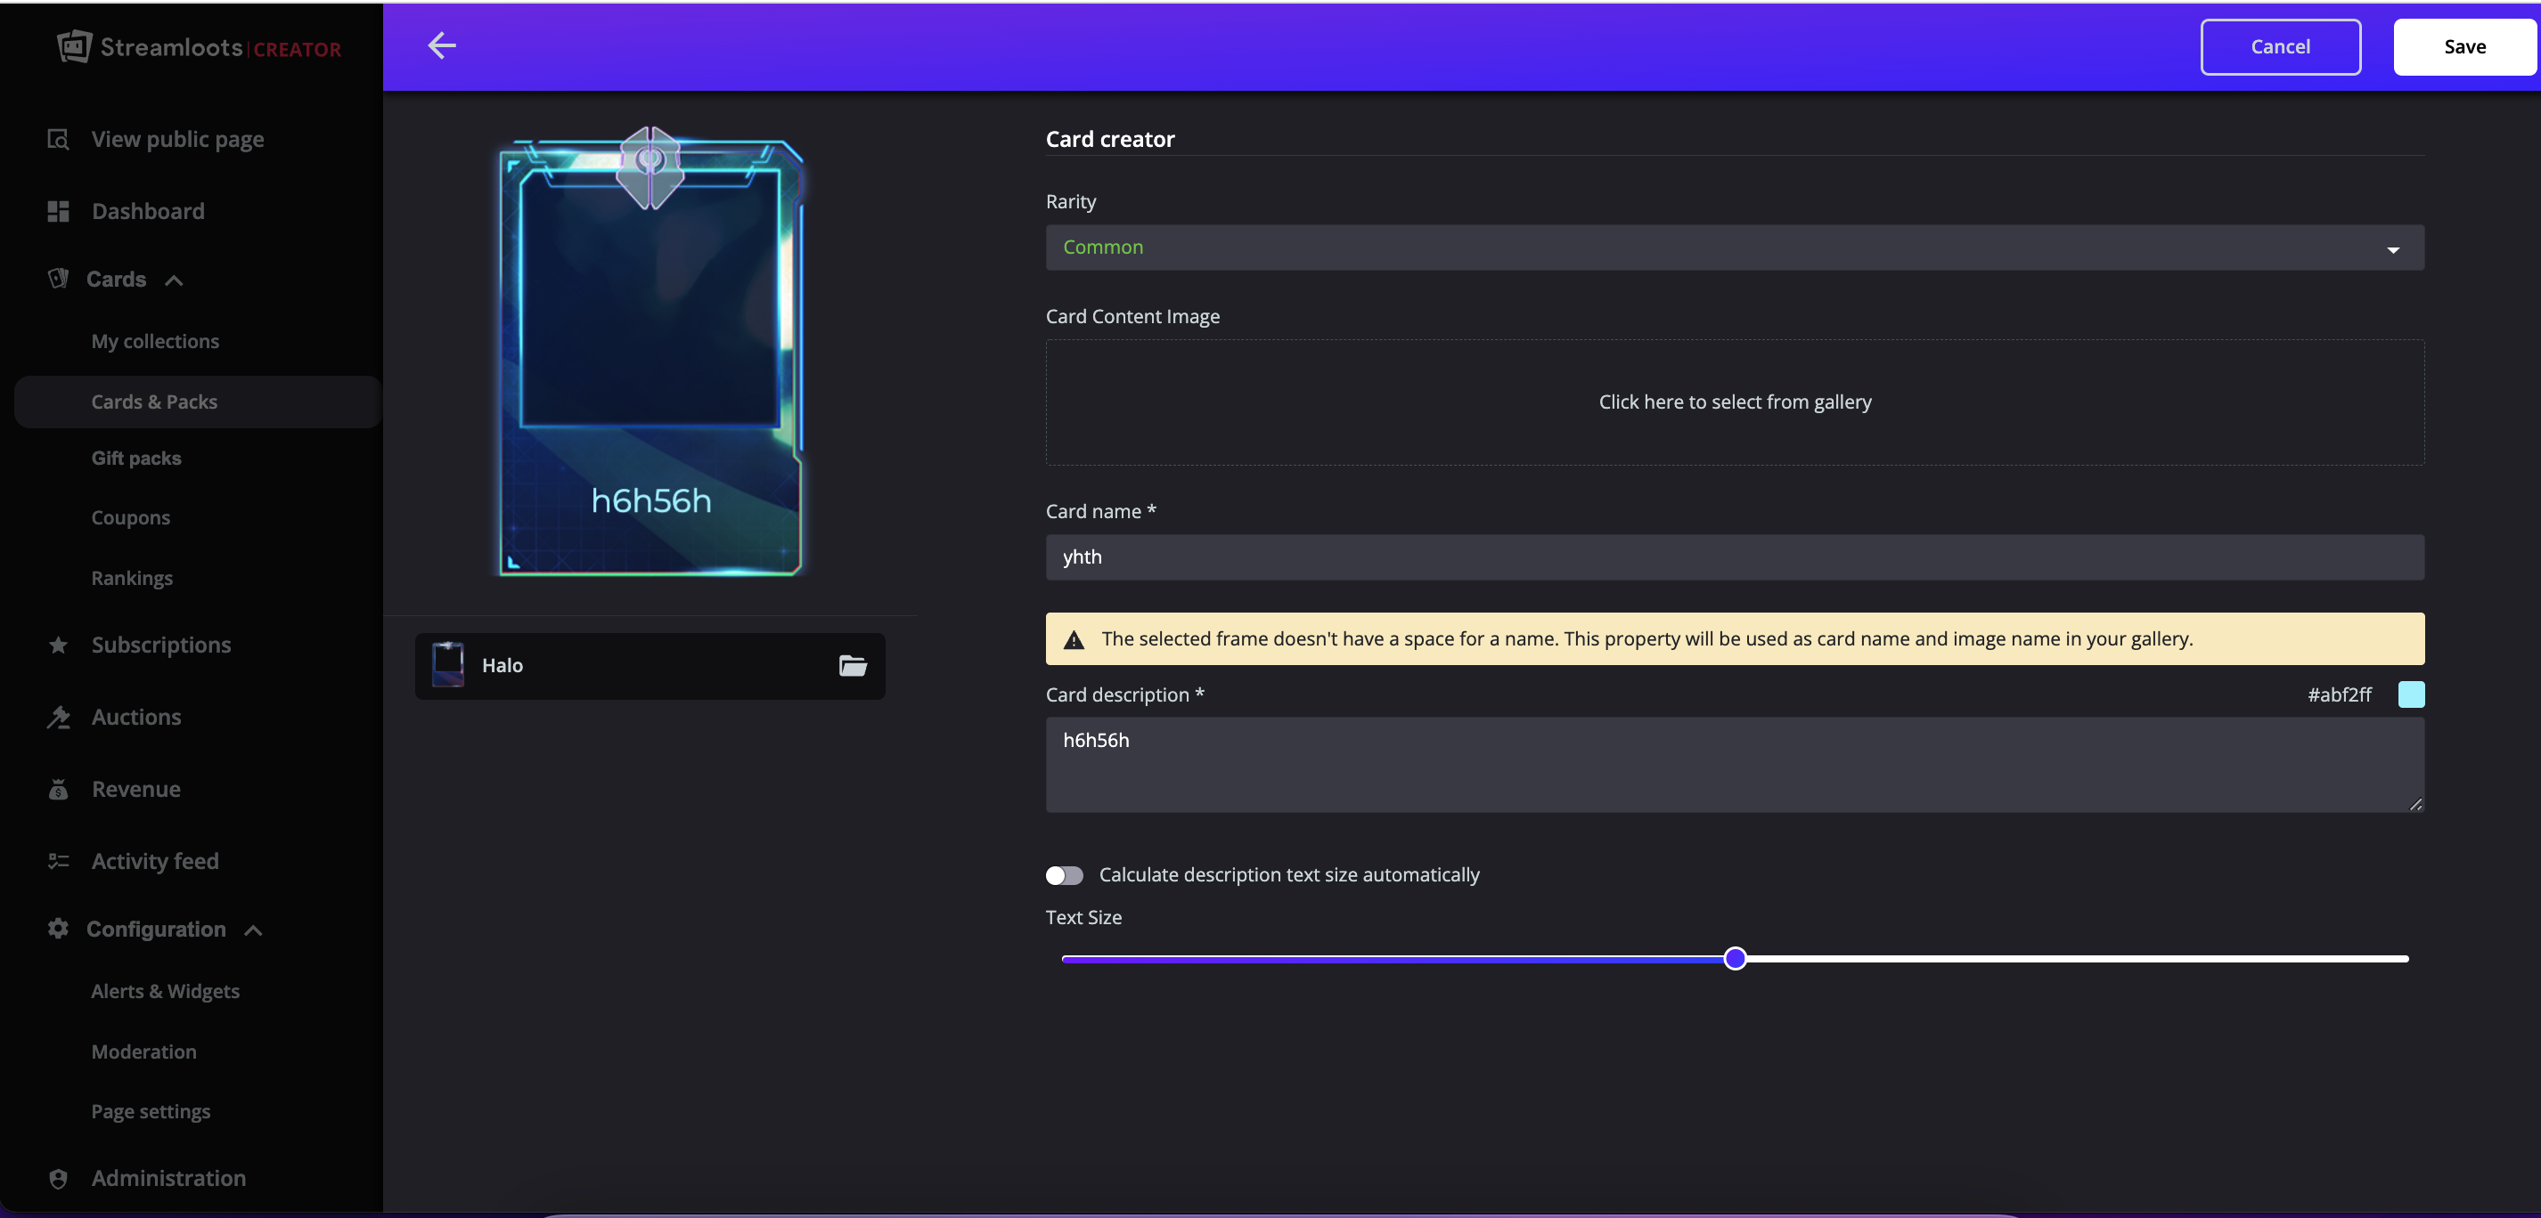This screenshot has width=2541, height=1218.
Task: Click the Cards sidebar icon
Action: [58, 279]
